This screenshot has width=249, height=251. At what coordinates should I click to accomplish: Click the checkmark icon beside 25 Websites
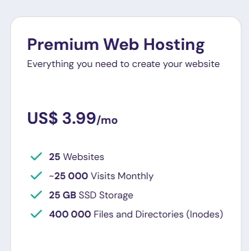[36, 157]
